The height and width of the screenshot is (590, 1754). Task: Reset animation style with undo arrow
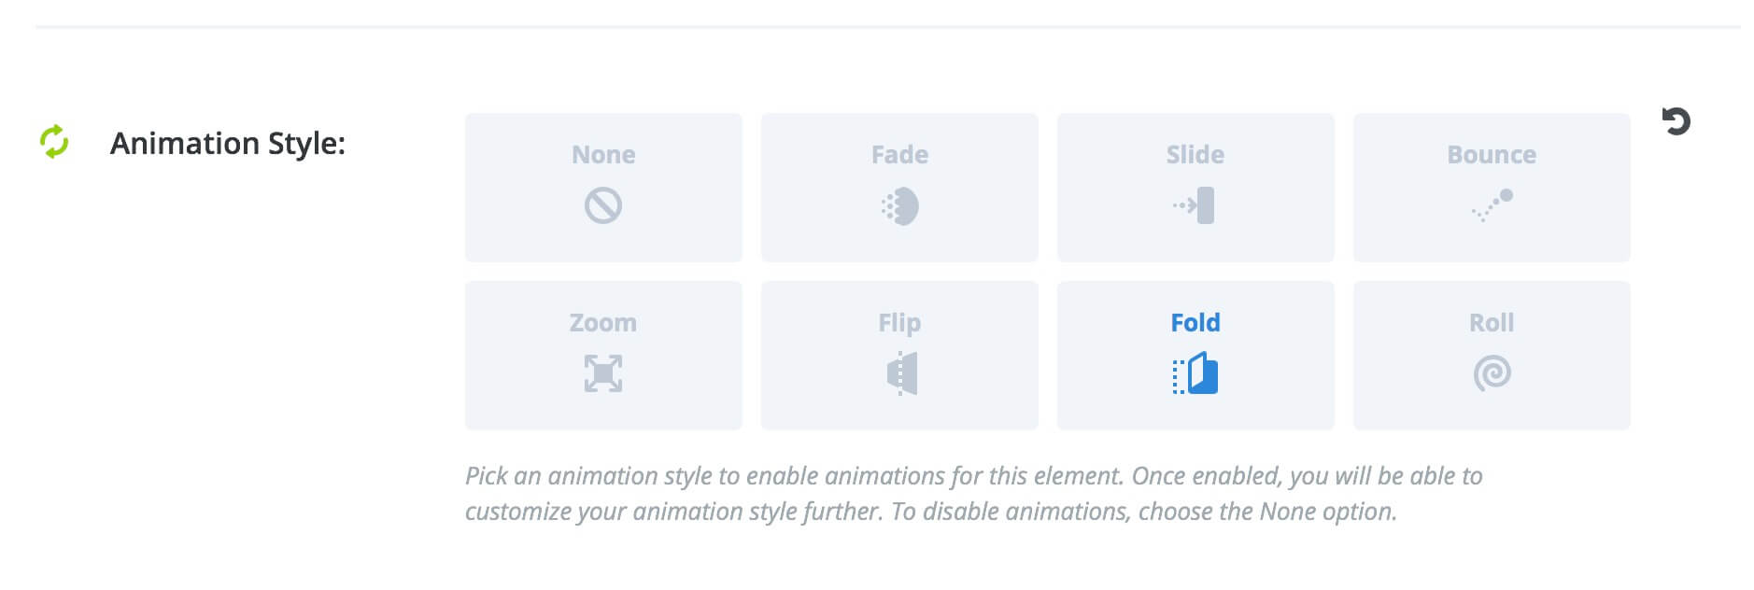1676,121
